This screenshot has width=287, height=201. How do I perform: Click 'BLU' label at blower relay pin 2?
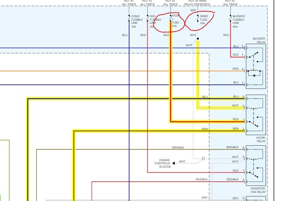coord(236,82)
